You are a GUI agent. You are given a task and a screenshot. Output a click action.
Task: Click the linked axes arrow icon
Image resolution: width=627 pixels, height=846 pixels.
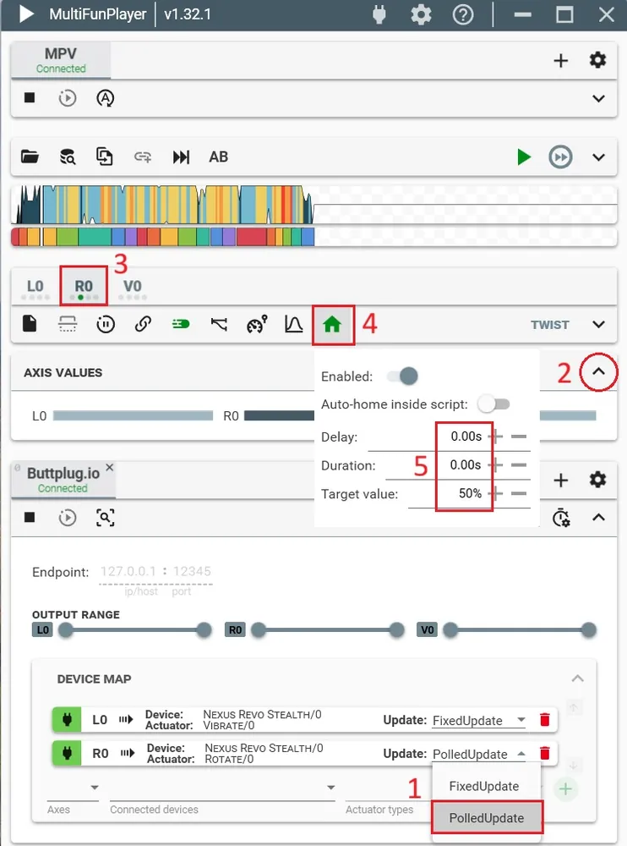click(x=143, y=157)
